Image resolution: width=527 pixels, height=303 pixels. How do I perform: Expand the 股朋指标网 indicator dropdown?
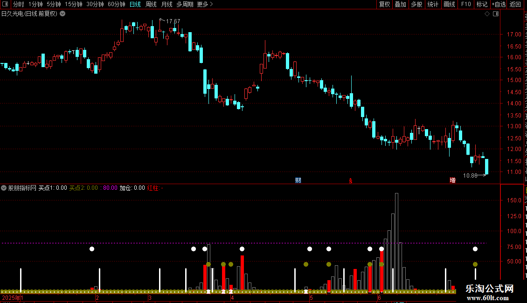[4, 188]
